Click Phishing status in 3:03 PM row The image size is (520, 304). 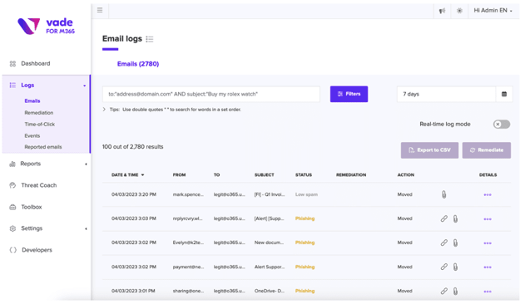(305, 218)
